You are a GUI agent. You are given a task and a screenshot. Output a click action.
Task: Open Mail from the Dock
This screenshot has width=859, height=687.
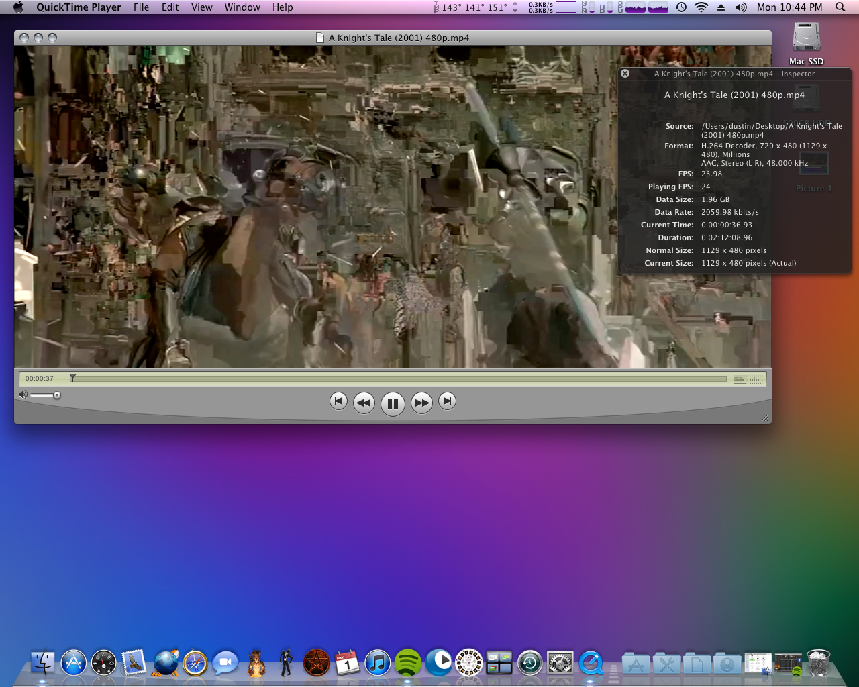click(134, 663)
